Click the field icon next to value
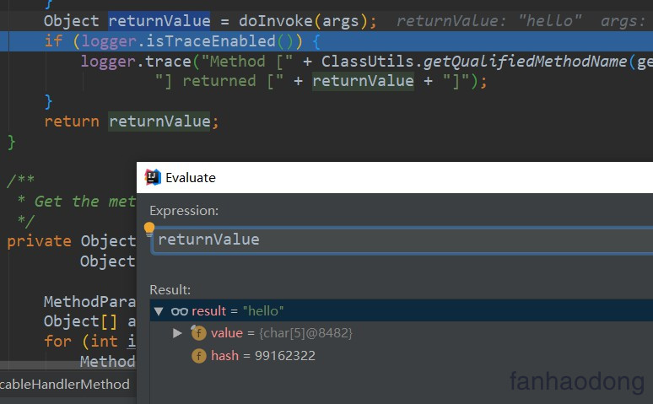Image resolution: width=653 pixels, height=404 pixels. 199,333
